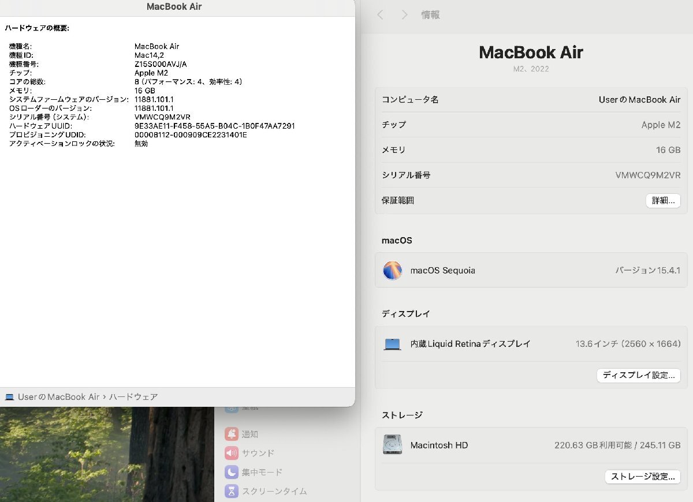The width and height of the screenshot is (693, 502).
Task: Open ディスプレイ設定... button
Action: tap(639, 375)
